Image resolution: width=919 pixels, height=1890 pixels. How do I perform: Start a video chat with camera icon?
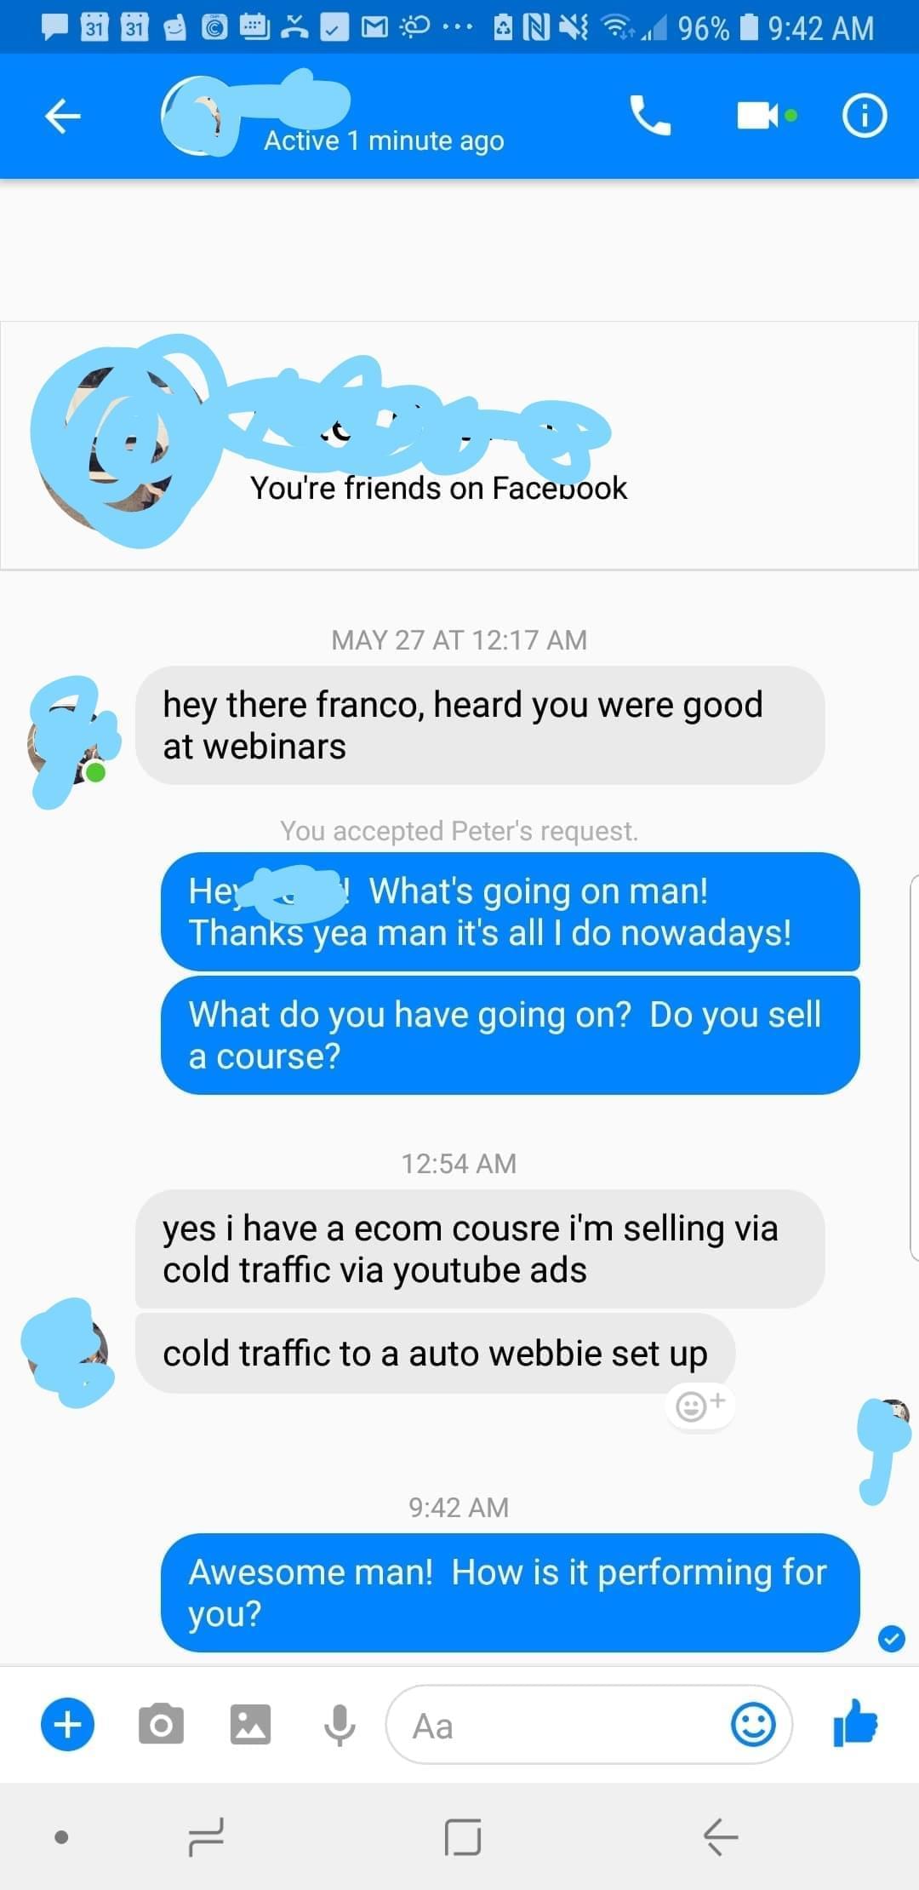(x=766, y=115)
